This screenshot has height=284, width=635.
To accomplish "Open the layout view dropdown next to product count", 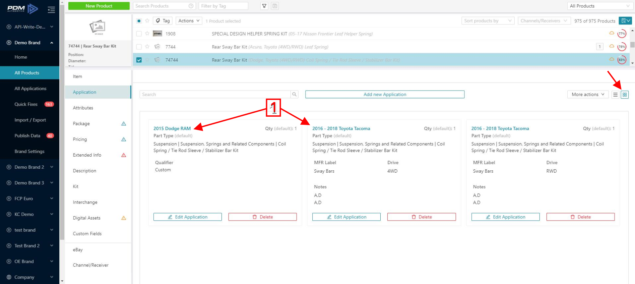I will [x=625, y=21].
